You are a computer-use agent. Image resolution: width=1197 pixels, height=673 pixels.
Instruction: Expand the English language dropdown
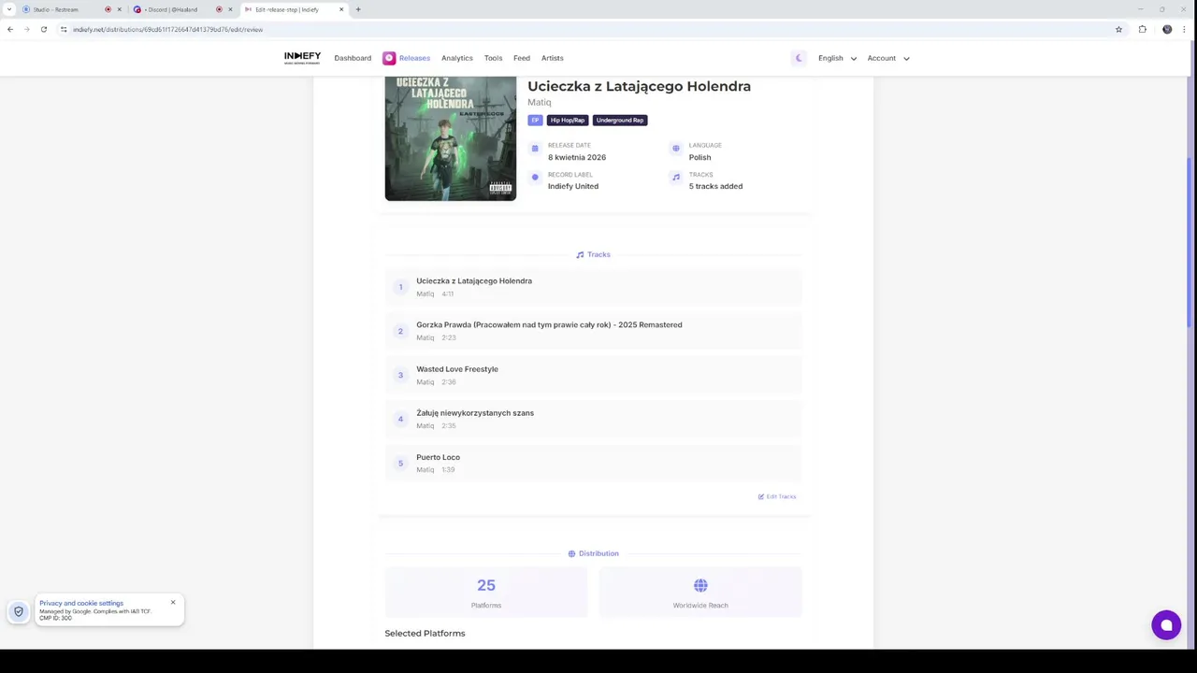[x=837, y=58]
